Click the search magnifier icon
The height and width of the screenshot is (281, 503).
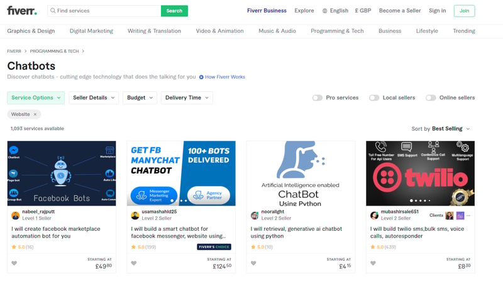point(53,11)
